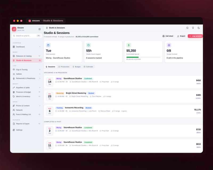Click the Dashboard grid icon in sidebar
This screenshot has width=213, height=170.
point(14,47)
